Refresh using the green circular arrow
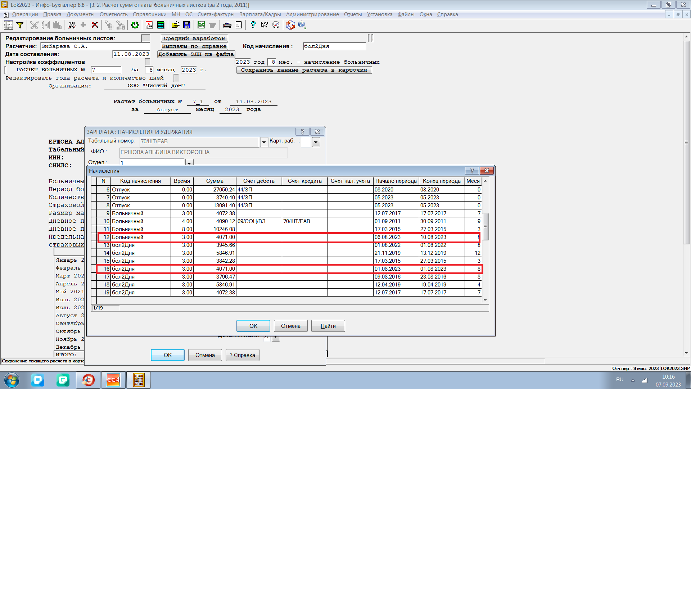Image resolution: width=691 pixels, height=592 pixels. pos(135,25)
